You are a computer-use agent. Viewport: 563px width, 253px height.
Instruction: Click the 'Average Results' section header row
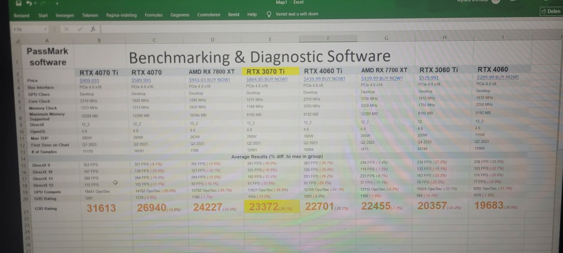(277, 157)
